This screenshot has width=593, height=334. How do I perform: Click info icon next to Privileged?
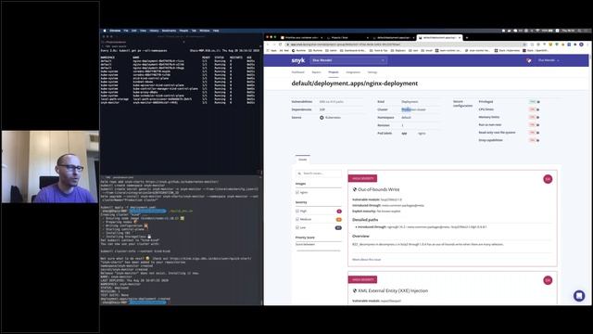pos(538,102)
